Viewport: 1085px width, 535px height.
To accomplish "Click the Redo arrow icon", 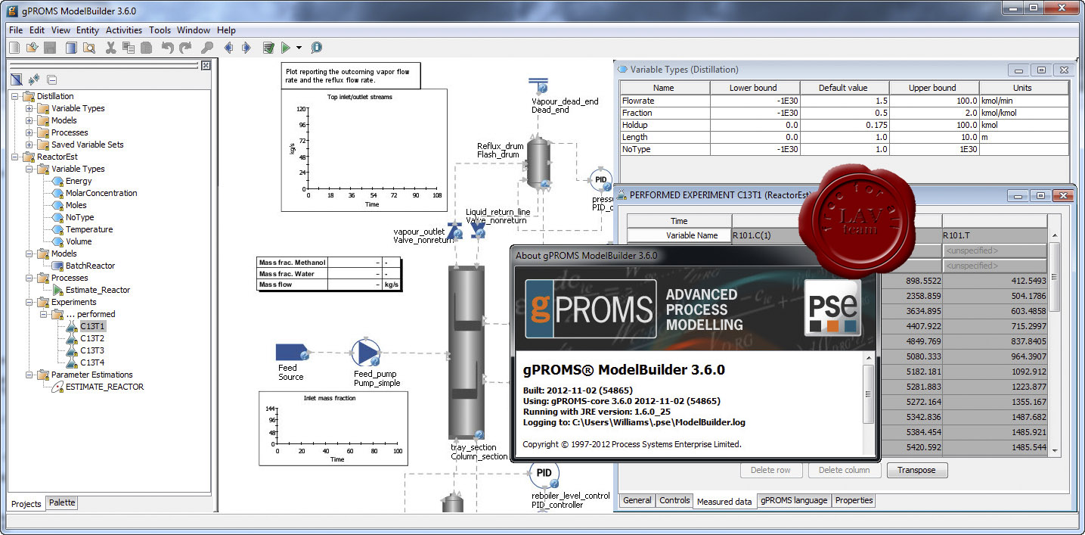I will [186, 48].
